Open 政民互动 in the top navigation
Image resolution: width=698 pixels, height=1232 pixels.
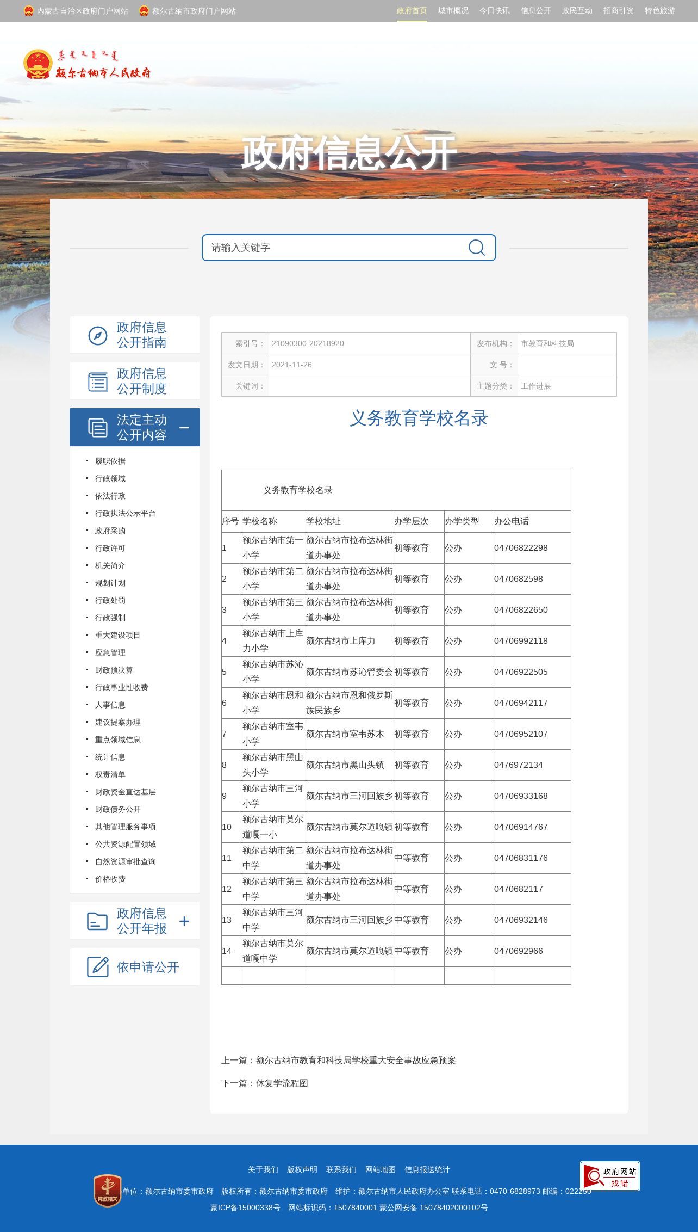[x=577, y=11]
